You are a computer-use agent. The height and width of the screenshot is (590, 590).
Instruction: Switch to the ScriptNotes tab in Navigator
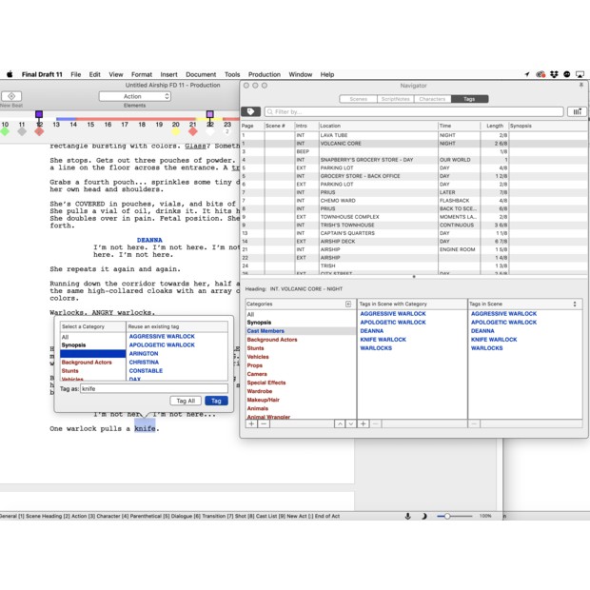coord(396,99)
